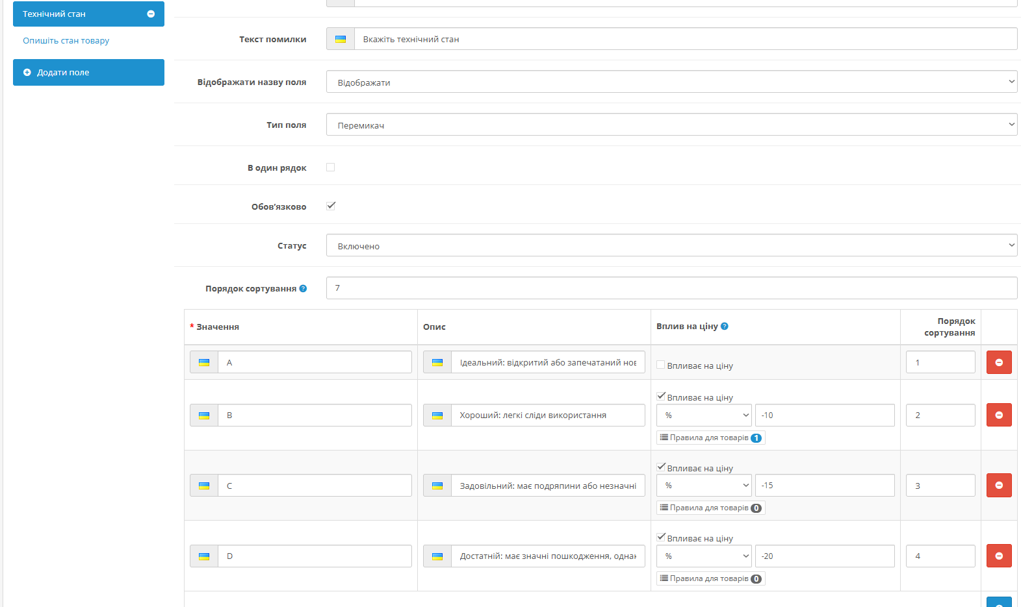Delete value row D using red button
Image resolution: width=1021 pixels, height=607 pixels.
click(999, 556)
